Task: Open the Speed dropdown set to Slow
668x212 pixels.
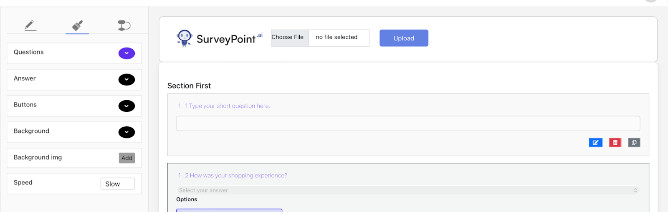Action: click(x=117, y=184)
